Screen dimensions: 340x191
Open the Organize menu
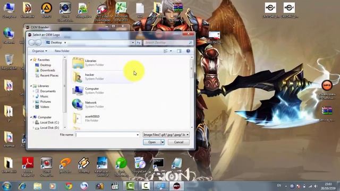point(39,51)
